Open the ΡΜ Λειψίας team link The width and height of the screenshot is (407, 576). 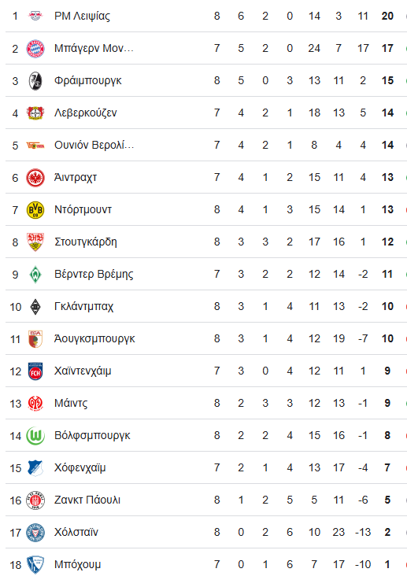(x=82, y=17)
